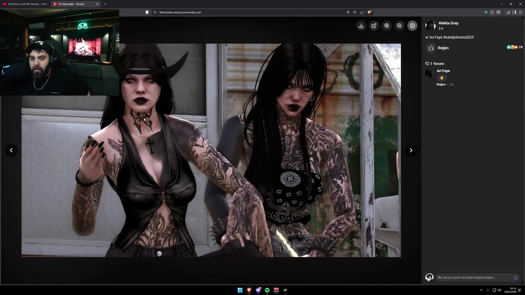Close the Lifeinvader - VennyV tab

98,4
